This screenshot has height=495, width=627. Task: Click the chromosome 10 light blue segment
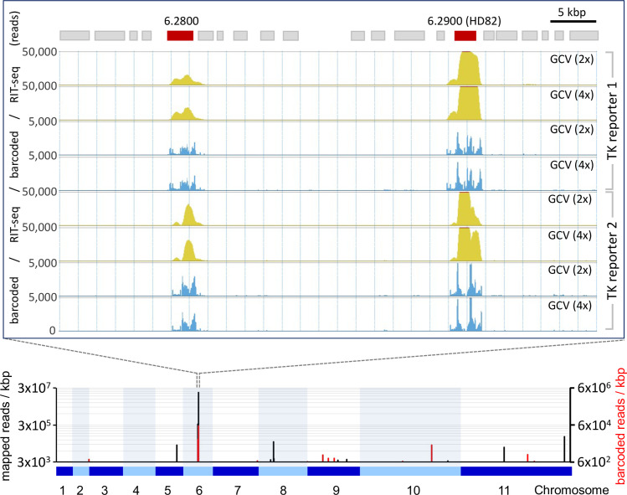[x=410, y=471]
